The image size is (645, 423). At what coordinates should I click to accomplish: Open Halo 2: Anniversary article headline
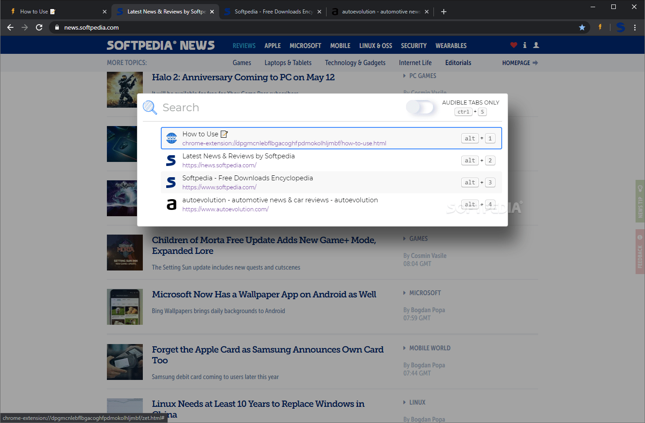pos(243,77)
